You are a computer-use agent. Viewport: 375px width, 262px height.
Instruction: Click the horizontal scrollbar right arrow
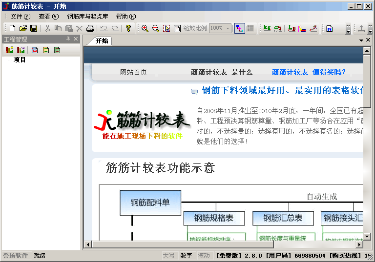pos(359,244)
